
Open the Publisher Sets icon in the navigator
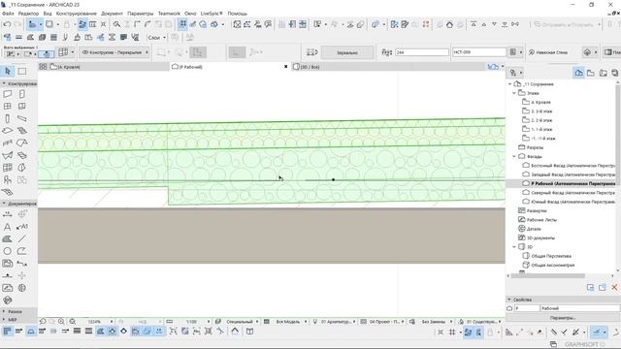tap(614, 73)
